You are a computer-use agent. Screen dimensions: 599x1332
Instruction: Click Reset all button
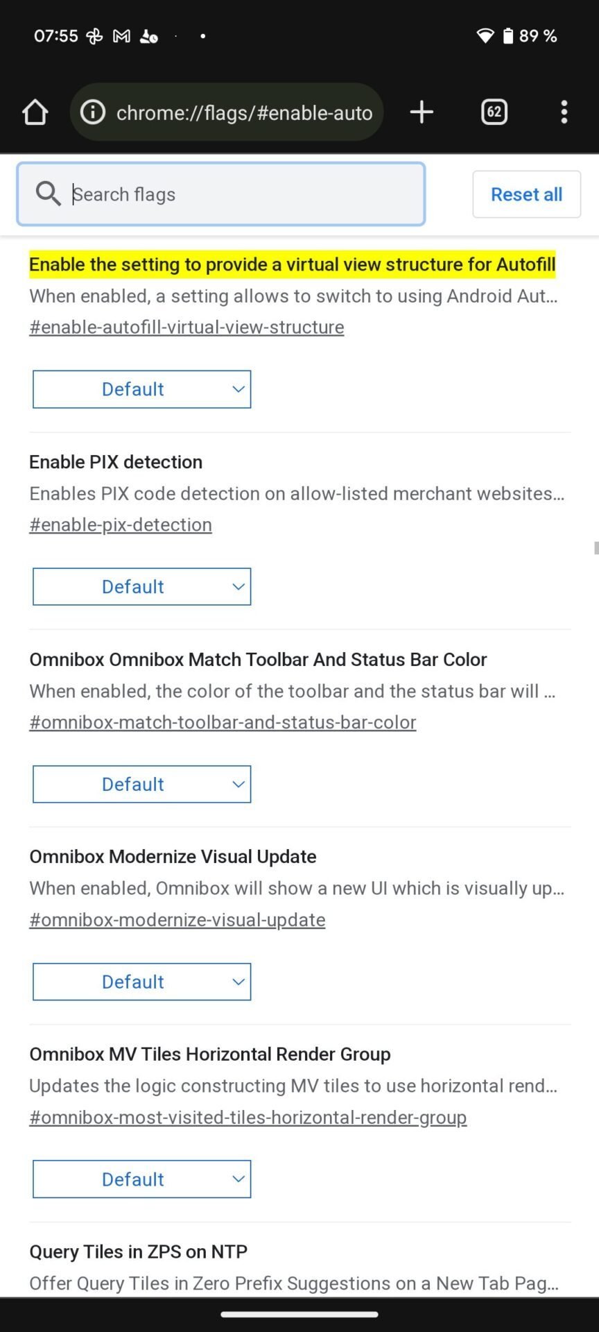(x=527, y=194)
